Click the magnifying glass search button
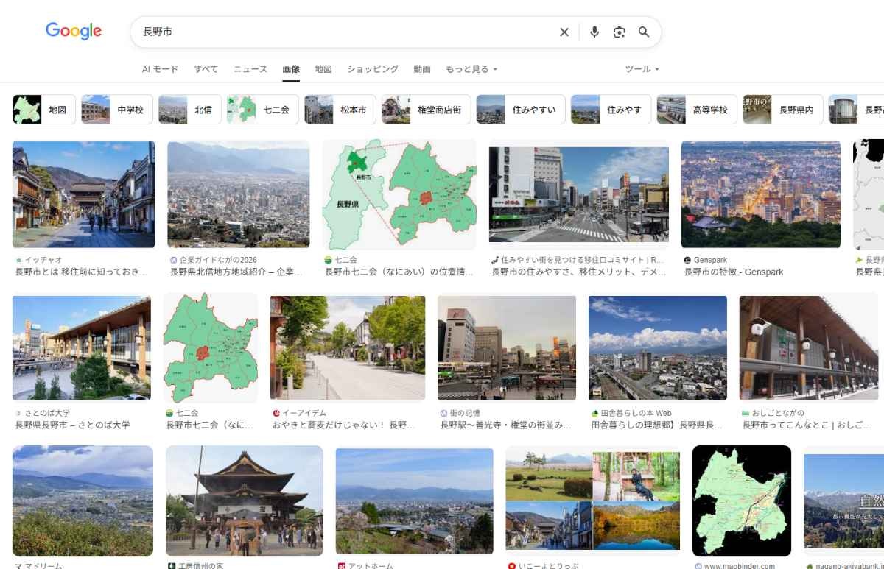884x569 pixels. (x=644, y=32)
